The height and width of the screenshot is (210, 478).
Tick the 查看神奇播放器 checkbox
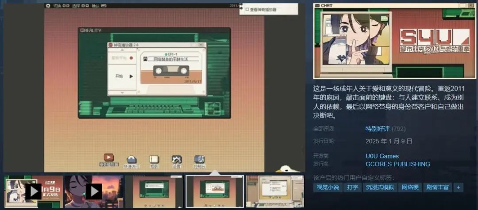point(247,9)
